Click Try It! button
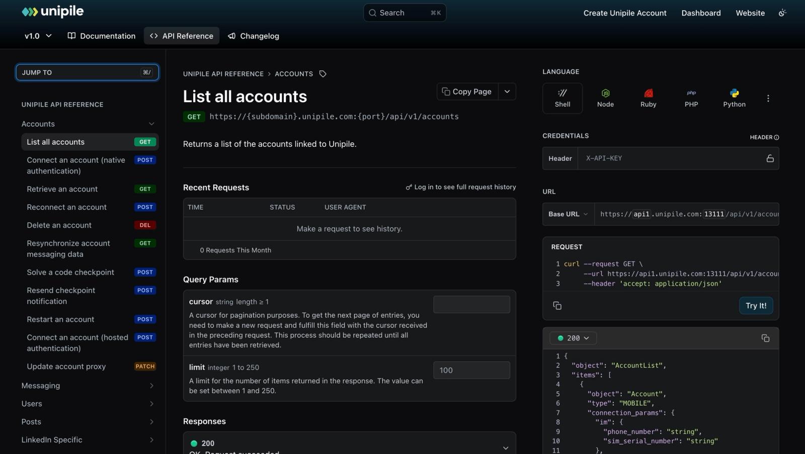Image resolution: width=805 pixels, height=454 pixels. click(756, 306)
